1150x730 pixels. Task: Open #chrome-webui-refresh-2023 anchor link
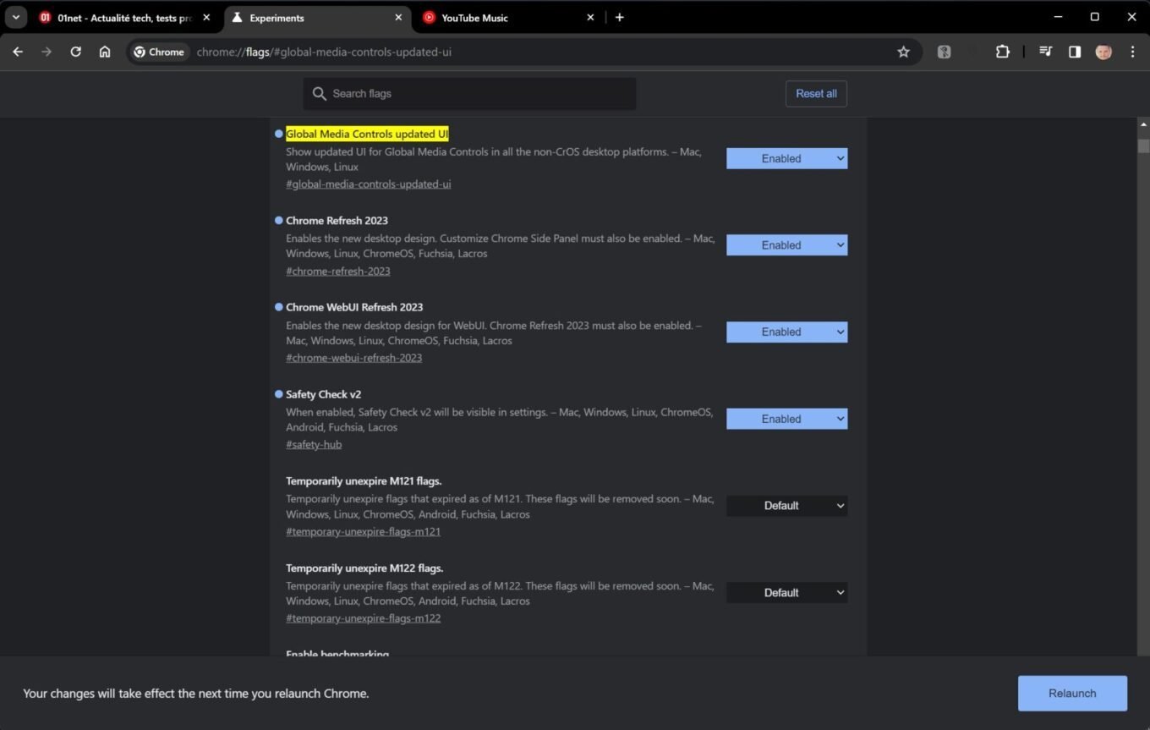click(x=353, y=358)
